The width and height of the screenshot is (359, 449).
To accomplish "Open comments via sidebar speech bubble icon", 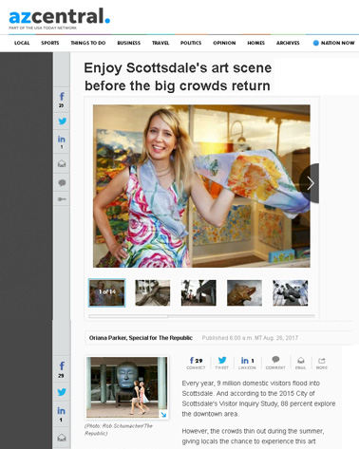I will [x=62, y=182].
